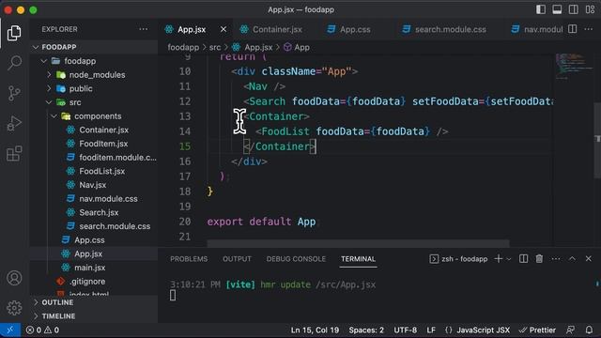Open the Explorer view in activity bar
The image size is (601, 338).
(x=14, y=33)
